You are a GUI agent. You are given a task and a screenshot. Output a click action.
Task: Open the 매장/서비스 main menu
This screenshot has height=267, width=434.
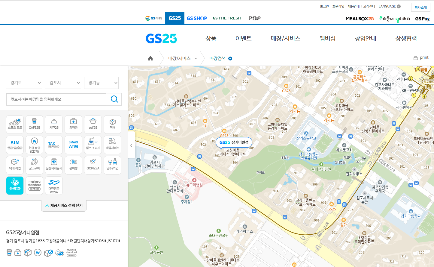(x=285, y=38)
